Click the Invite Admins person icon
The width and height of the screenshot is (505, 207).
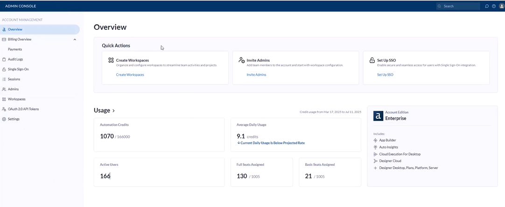pos(242,60)
